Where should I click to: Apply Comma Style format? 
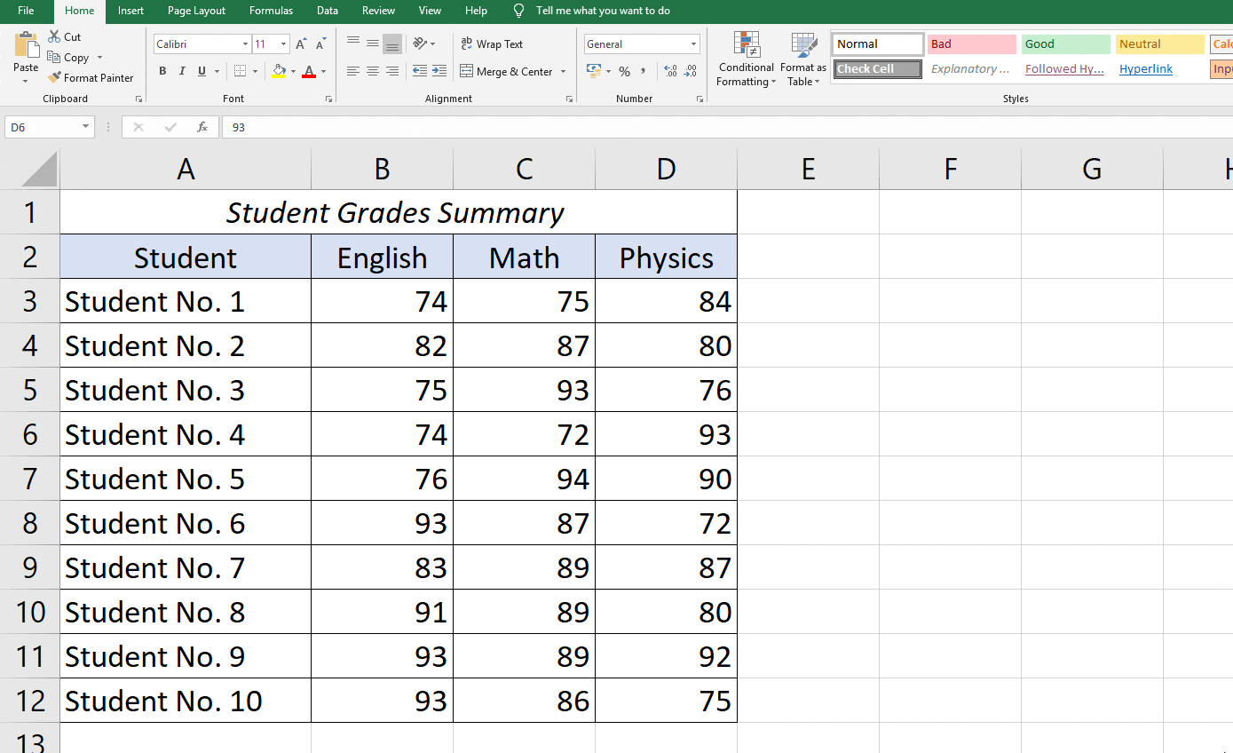[x=642, y=71]
